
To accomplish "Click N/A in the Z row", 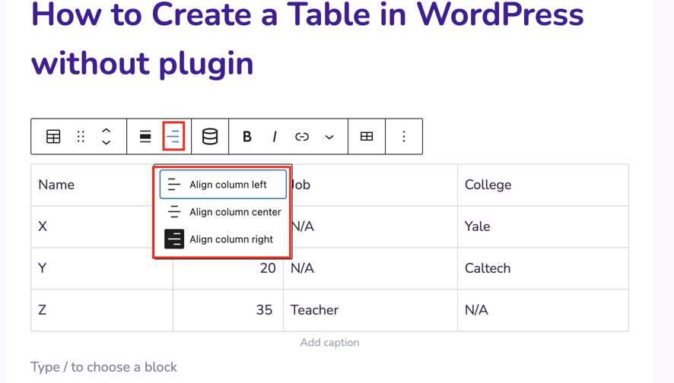I will (x=543, y=309).
